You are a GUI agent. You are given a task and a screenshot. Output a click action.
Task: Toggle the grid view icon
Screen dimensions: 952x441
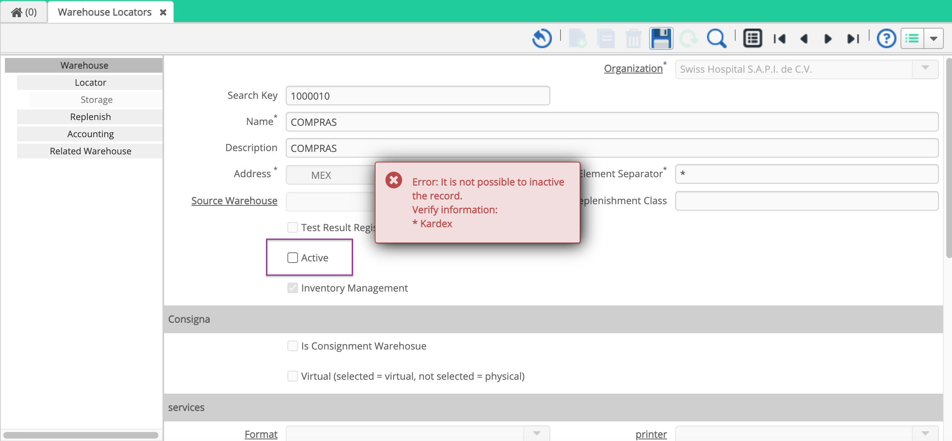752,38
